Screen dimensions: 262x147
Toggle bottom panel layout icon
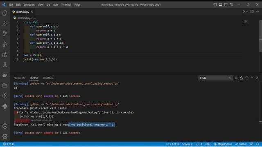[220, 4]
